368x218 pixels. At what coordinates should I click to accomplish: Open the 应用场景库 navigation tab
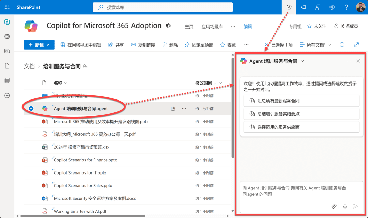click(212, 26)
